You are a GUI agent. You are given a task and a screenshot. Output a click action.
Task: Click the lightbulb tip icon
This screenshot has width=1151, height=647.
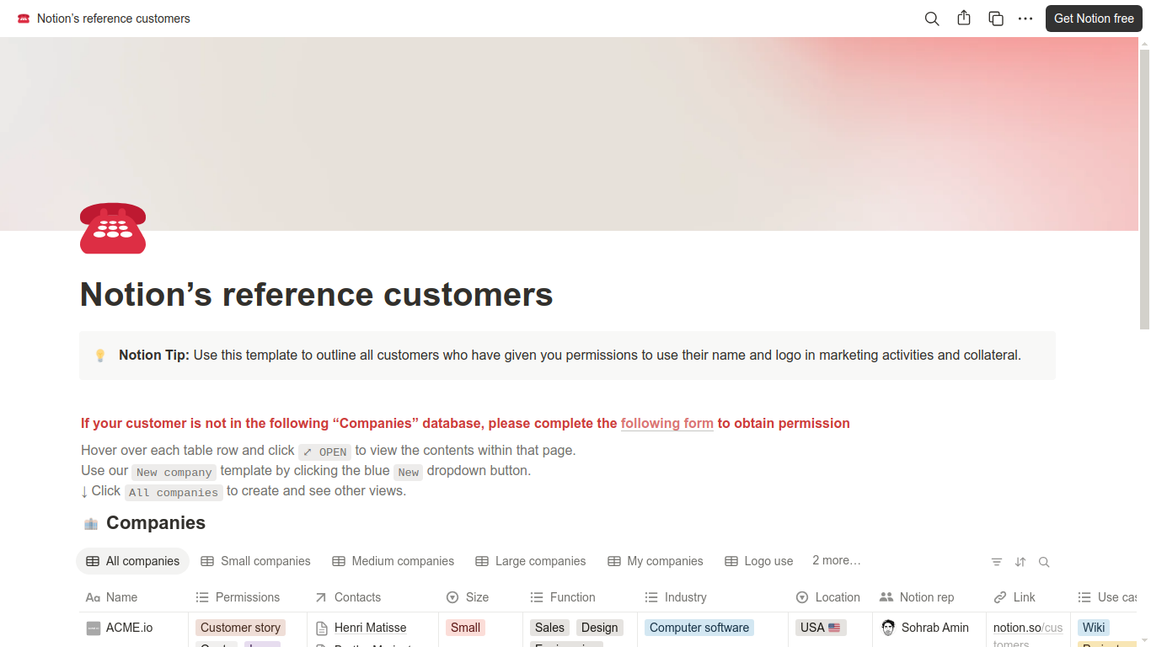click(x=100, y=356)
